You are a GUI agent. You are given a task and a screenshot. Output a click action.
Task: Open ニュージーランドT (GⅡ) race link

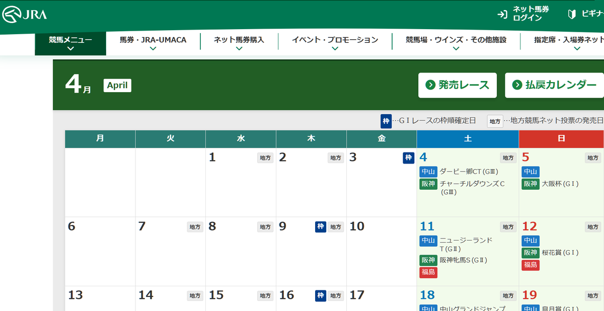pos(466,245)
